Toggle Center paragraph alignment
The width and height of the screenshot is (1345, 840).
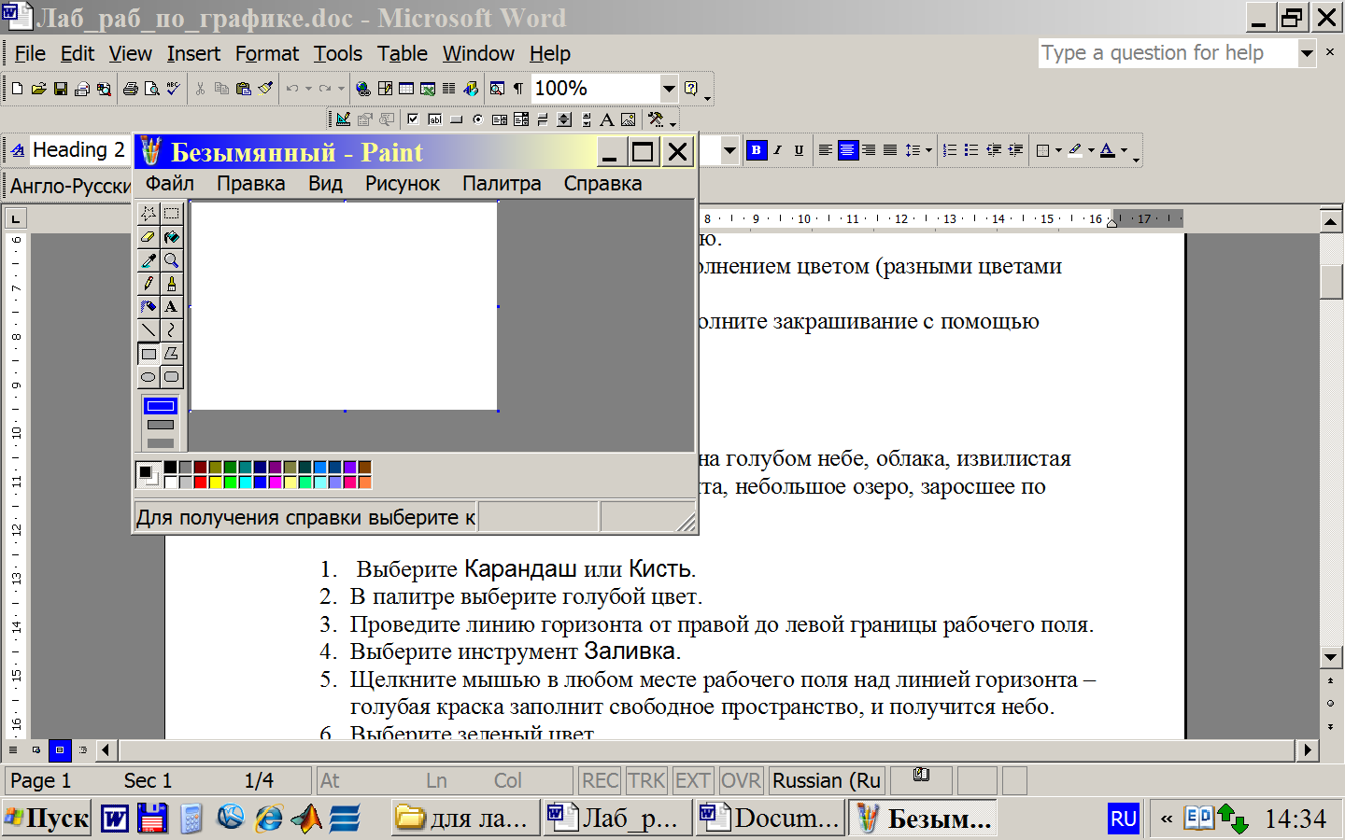tap(848, 150)
